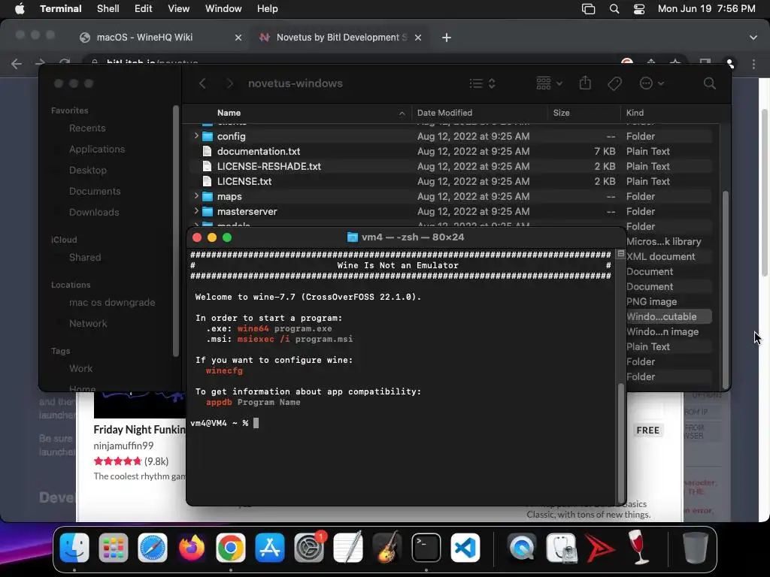Viewport: 770px width, 577px height.
Task: Open Spotlight search in menu bar
Action: [x=614, y=9]
